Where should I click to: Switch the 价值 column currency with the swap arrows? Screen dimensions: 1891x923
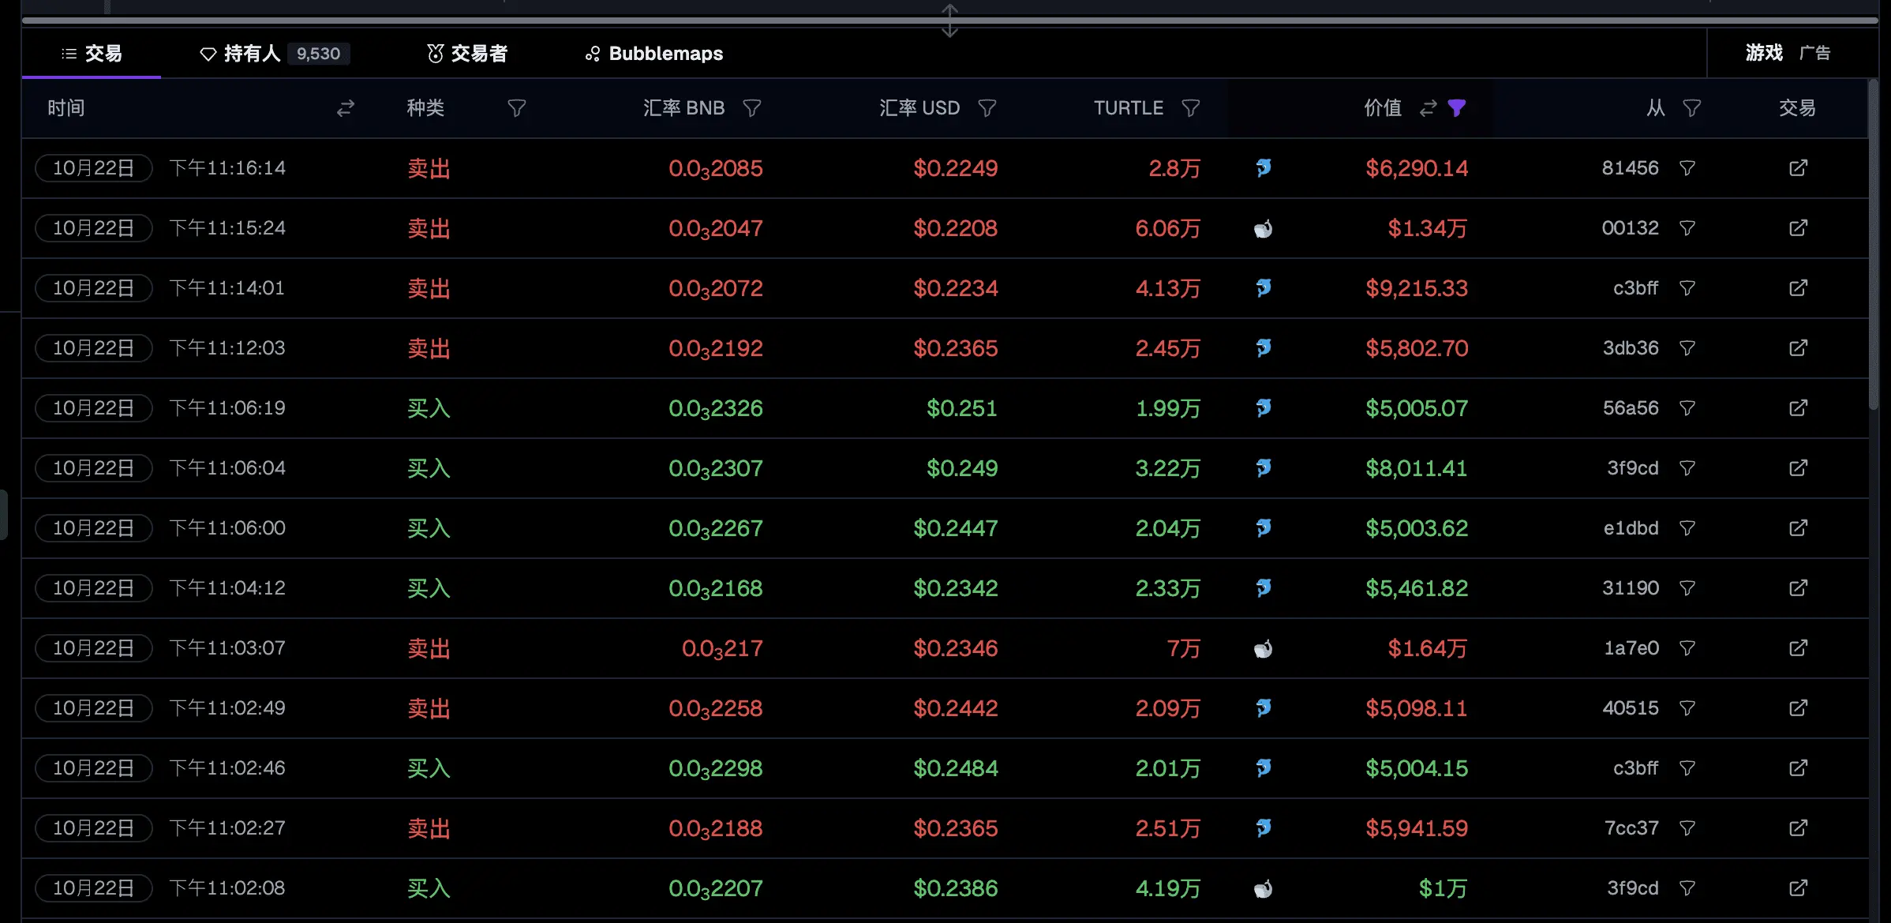point(1428,108)
